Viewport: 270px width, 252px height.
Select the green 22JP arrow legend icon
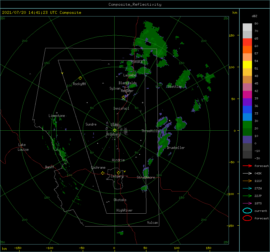247,196
